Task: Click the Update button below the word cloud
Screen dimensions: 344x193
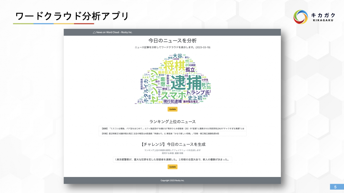Action: (x=172, y=109)
